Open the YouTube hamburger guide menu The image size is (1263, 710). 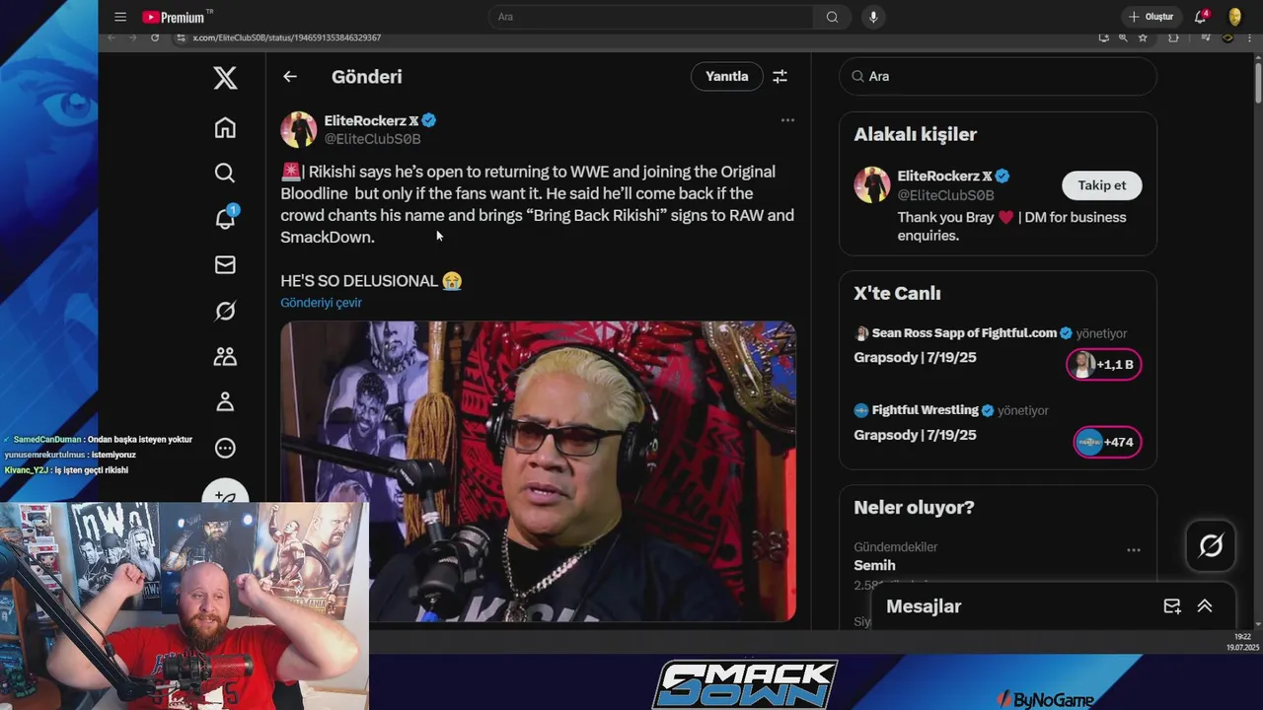[x=120, y=17]
